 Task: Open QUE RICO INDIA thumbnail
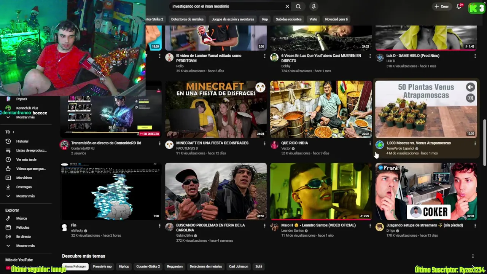pos(321,109)
